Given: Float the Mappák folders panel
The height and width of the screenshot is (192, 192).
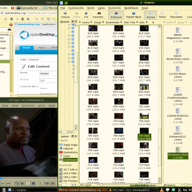Looking at the screenshot, I should (x=72, y=21).
